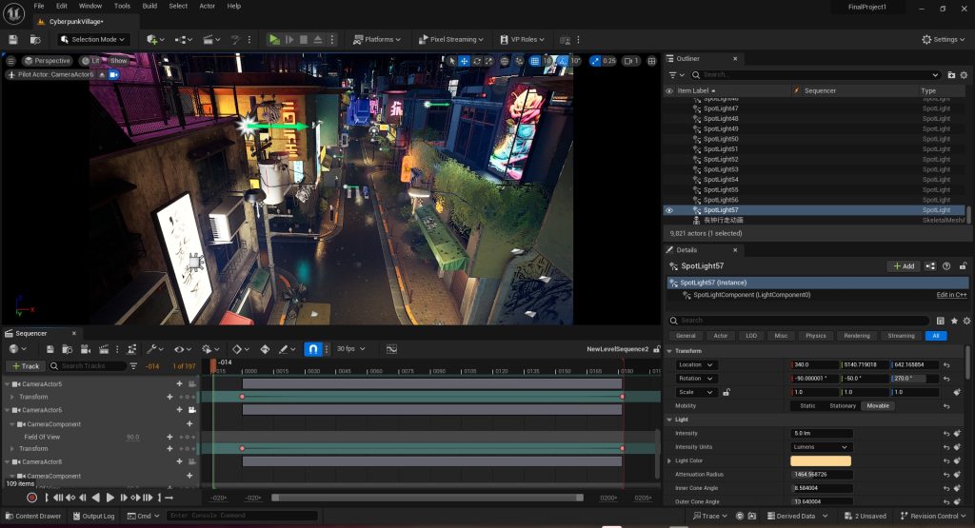Viewport: 975px width, 528px height.
Task: Open the Light Color swatch picker
Action: pyautogui.click(x=821, y=460)
